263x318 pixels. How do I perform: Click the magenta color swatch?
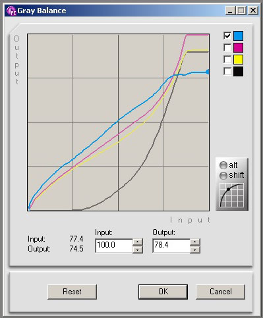238,47
